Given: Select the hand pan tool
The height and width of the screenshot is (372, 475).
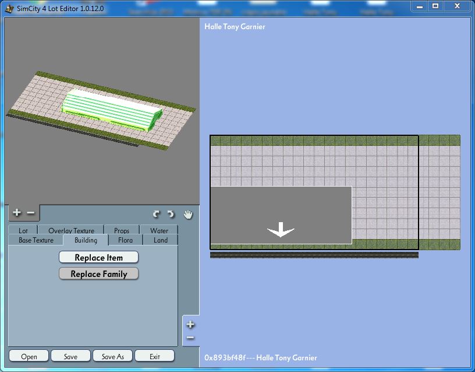Looking at the screenshot, I should coord(188,215).
